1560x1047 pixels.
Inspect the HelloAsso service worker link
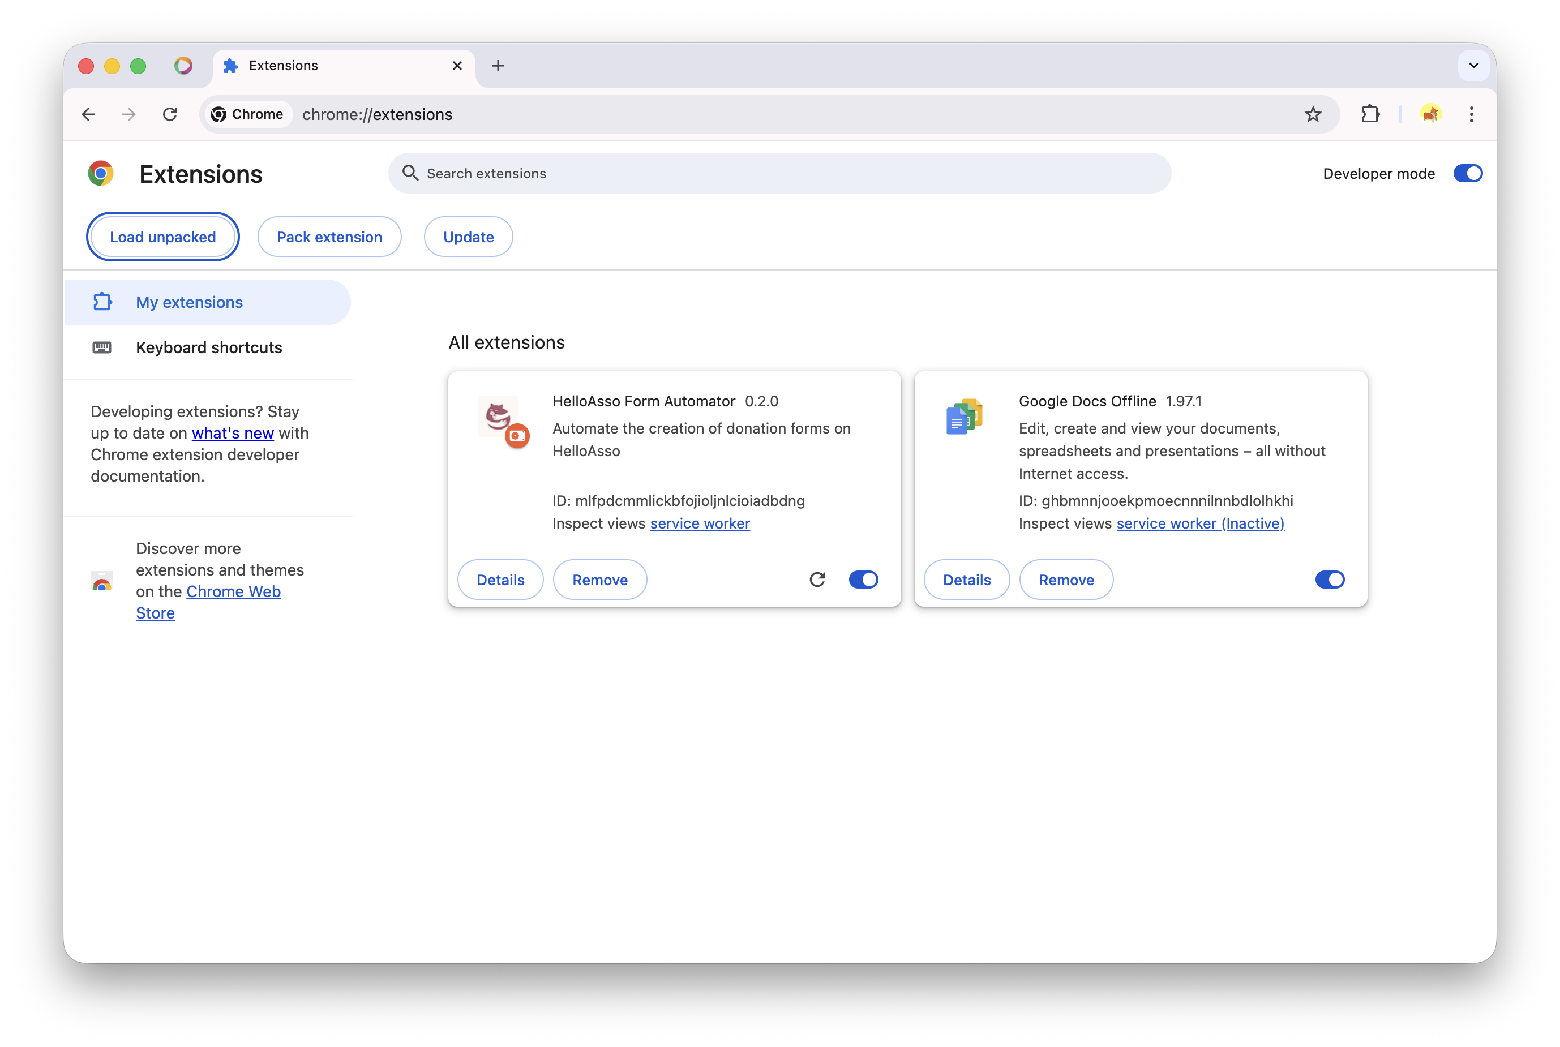[x=700, y=523]
